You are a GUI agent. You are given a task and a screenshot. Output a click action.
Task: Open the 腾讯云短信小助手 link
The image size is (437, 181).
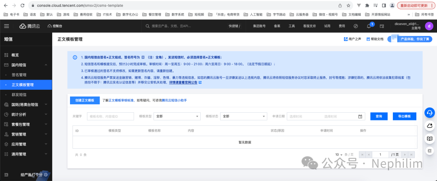174,100
